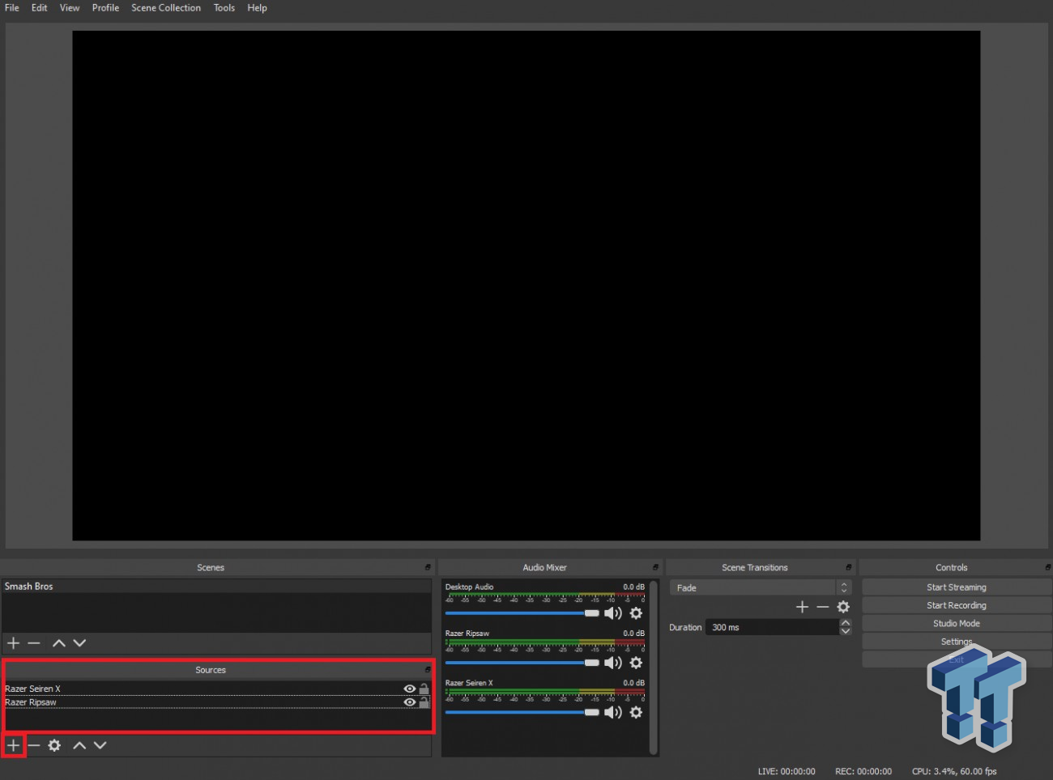1053x780 pixels.
Task: Mute Desktop Audio speaker icon
Action: point(613,613)
